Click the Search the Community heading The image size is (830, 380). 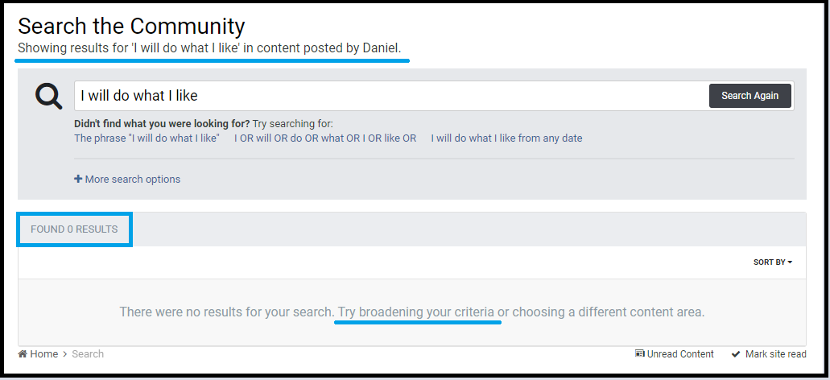131,26
